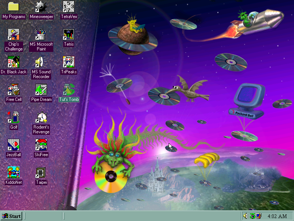This screenshot has height=221, width=294.
Task: Select the TriPeaks card game icon
Action: click(x=69, y=62)
